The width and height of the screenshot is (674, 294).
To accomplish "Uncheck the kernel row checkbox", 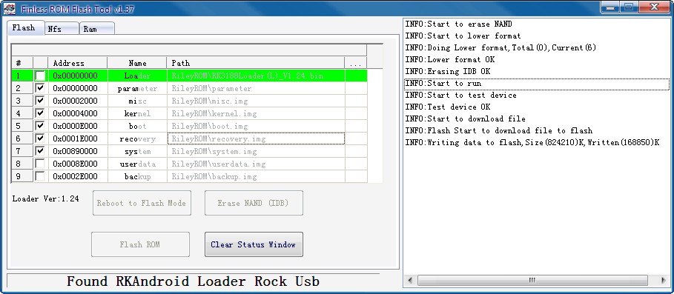I will click(40, 113).
